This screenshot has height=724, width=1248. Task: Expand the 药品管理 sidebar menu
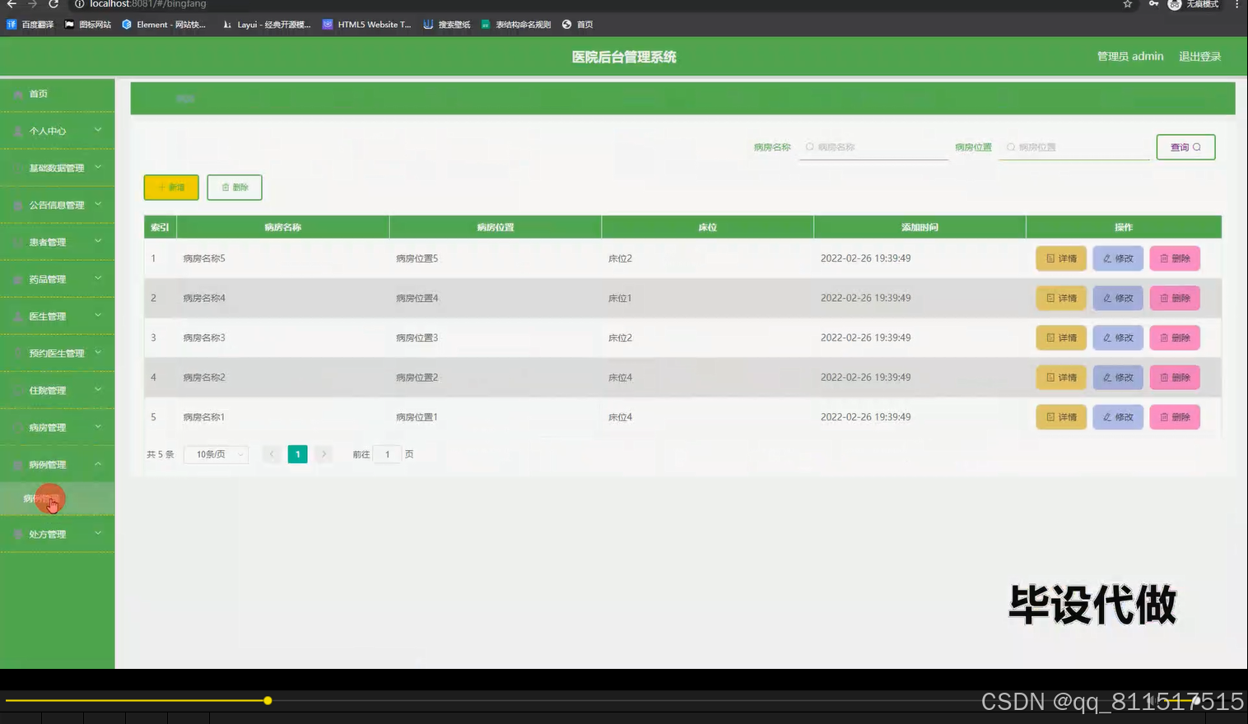pos(57,279)
